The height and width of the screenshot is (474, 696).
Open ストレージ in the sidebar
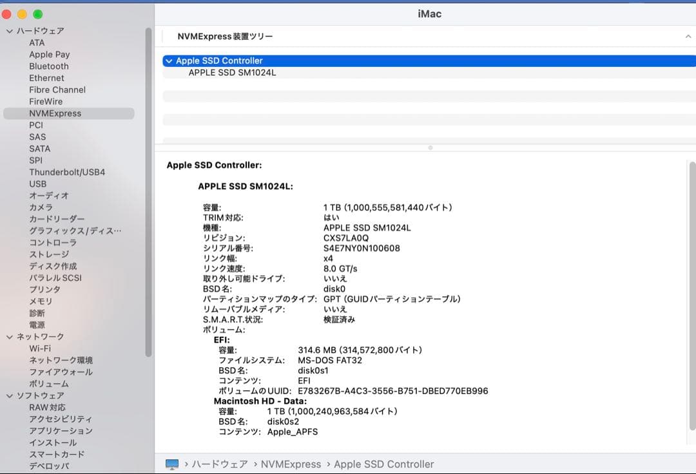coord(49,254)
